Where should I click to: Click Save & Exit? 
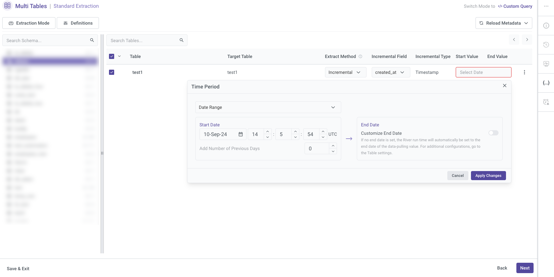pos(18,269)
